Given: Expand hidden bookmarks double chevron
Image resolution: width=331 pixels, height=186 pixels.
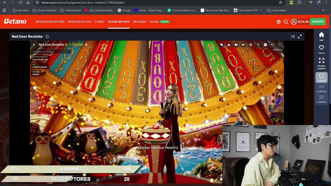Looking at the screenshot, I should 323,10.
